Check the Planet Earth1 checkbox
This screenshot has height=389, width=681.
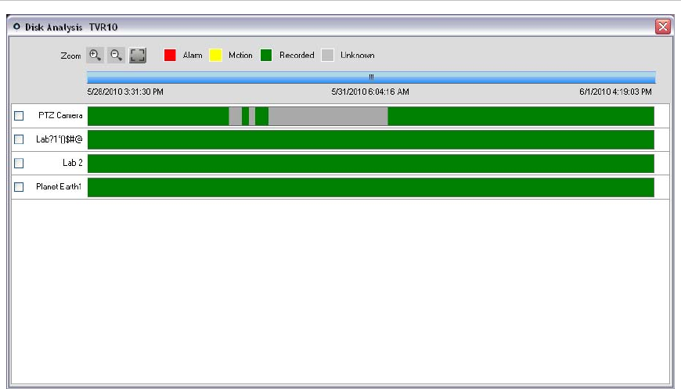pyautogui.click(x=19, y=187)
